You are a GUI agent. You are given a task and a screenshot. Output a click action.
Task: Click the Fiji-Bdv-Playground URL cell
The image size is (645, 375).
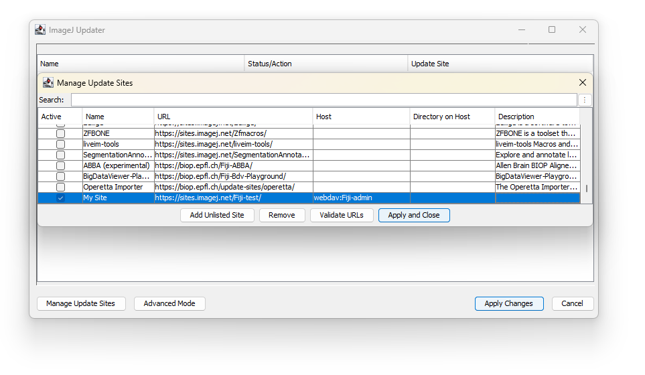click(234, 176)
